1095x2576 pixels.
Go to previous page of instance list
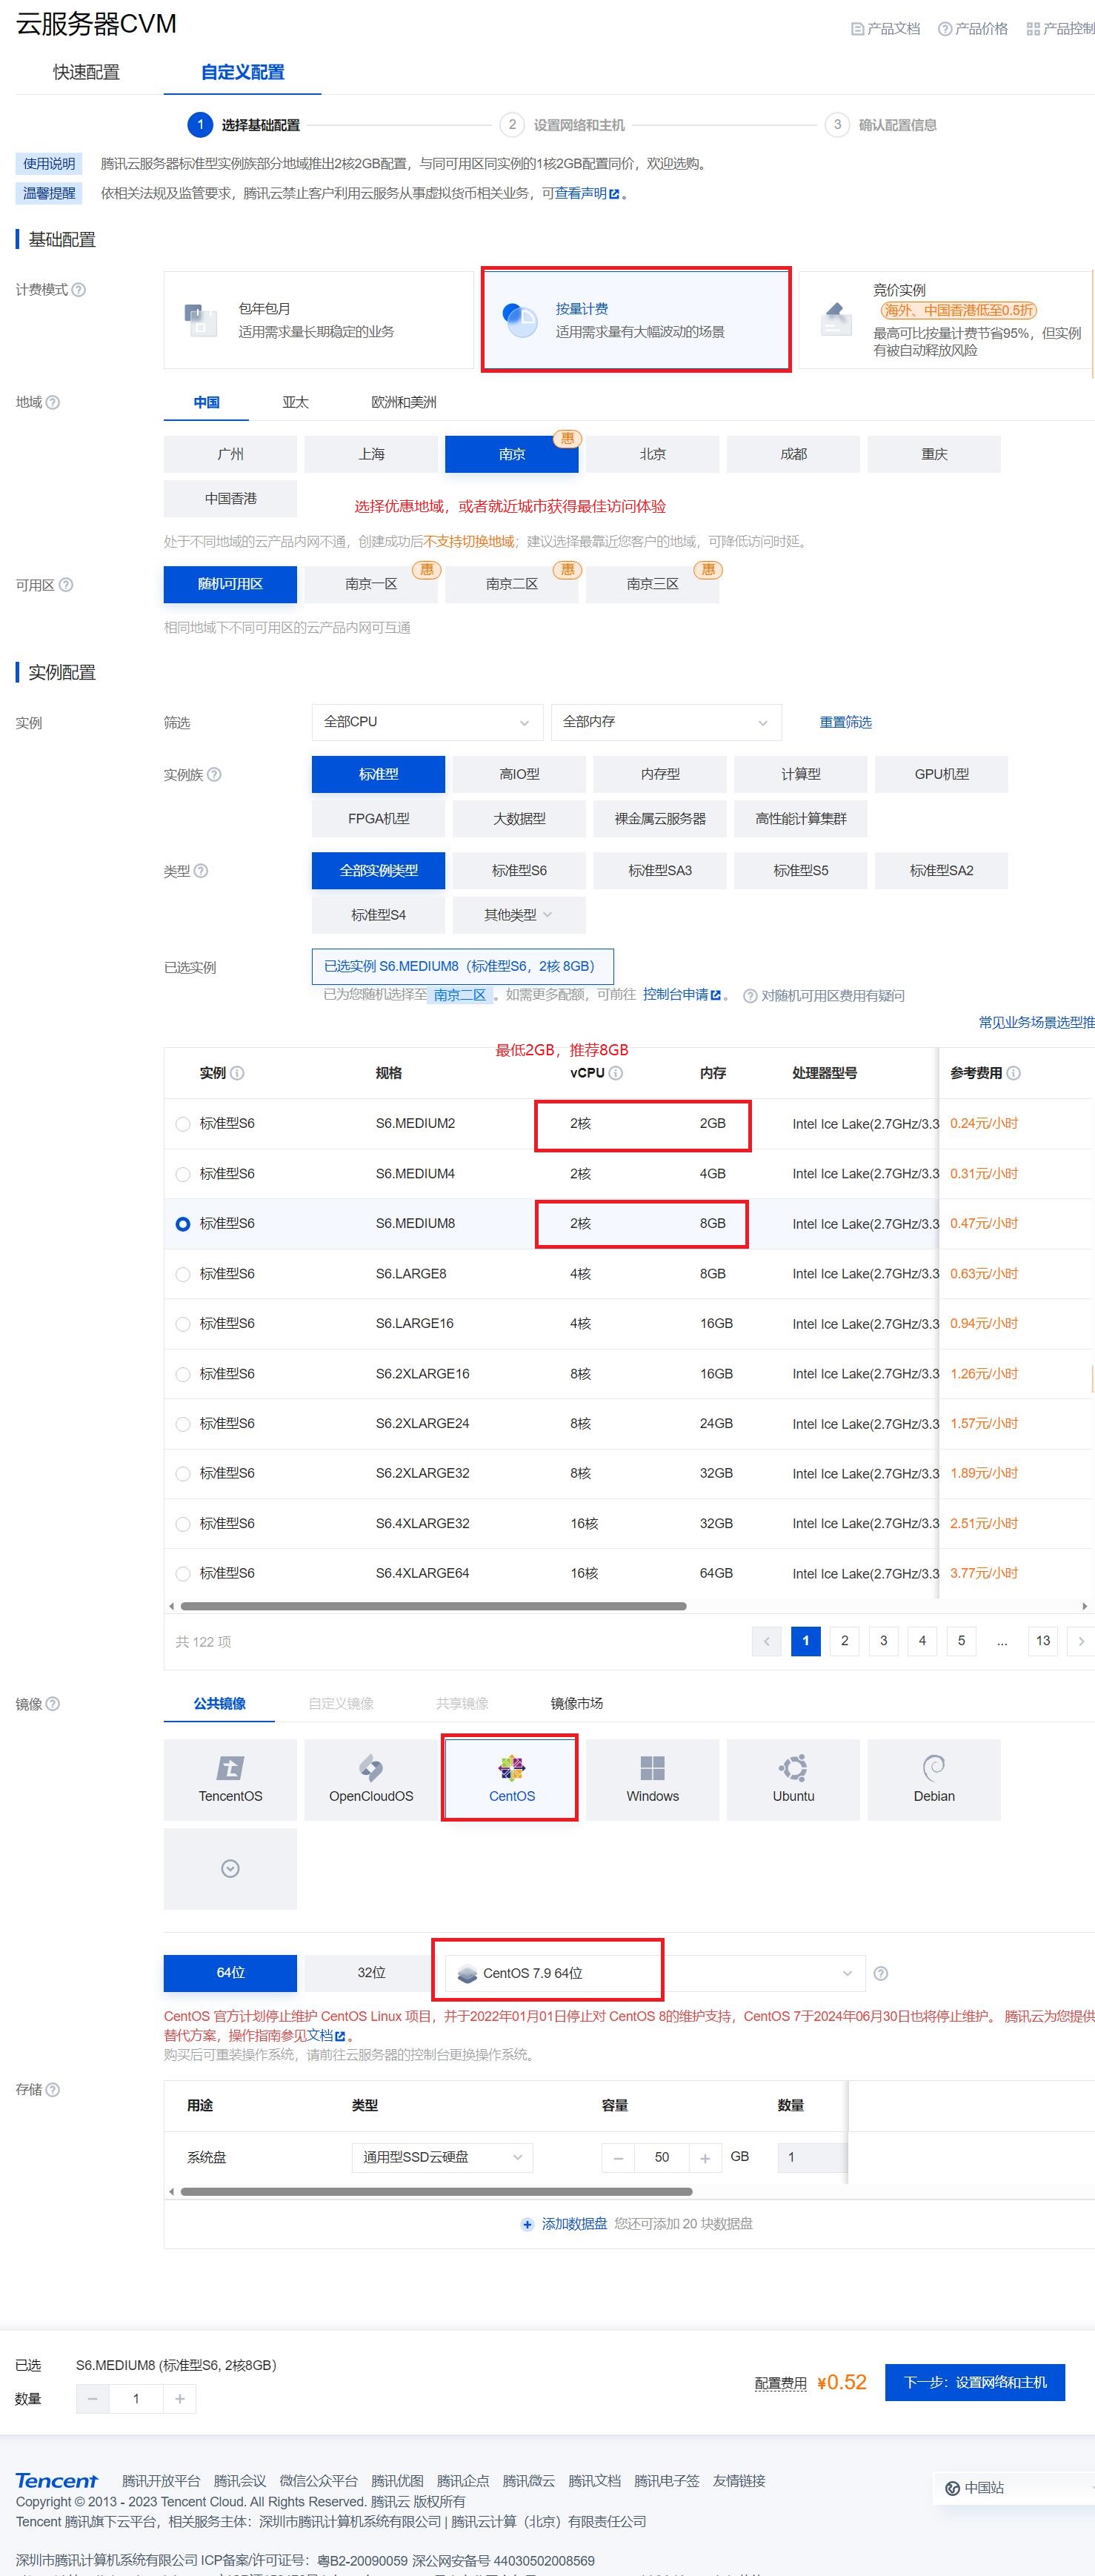tap(767, 1641)
